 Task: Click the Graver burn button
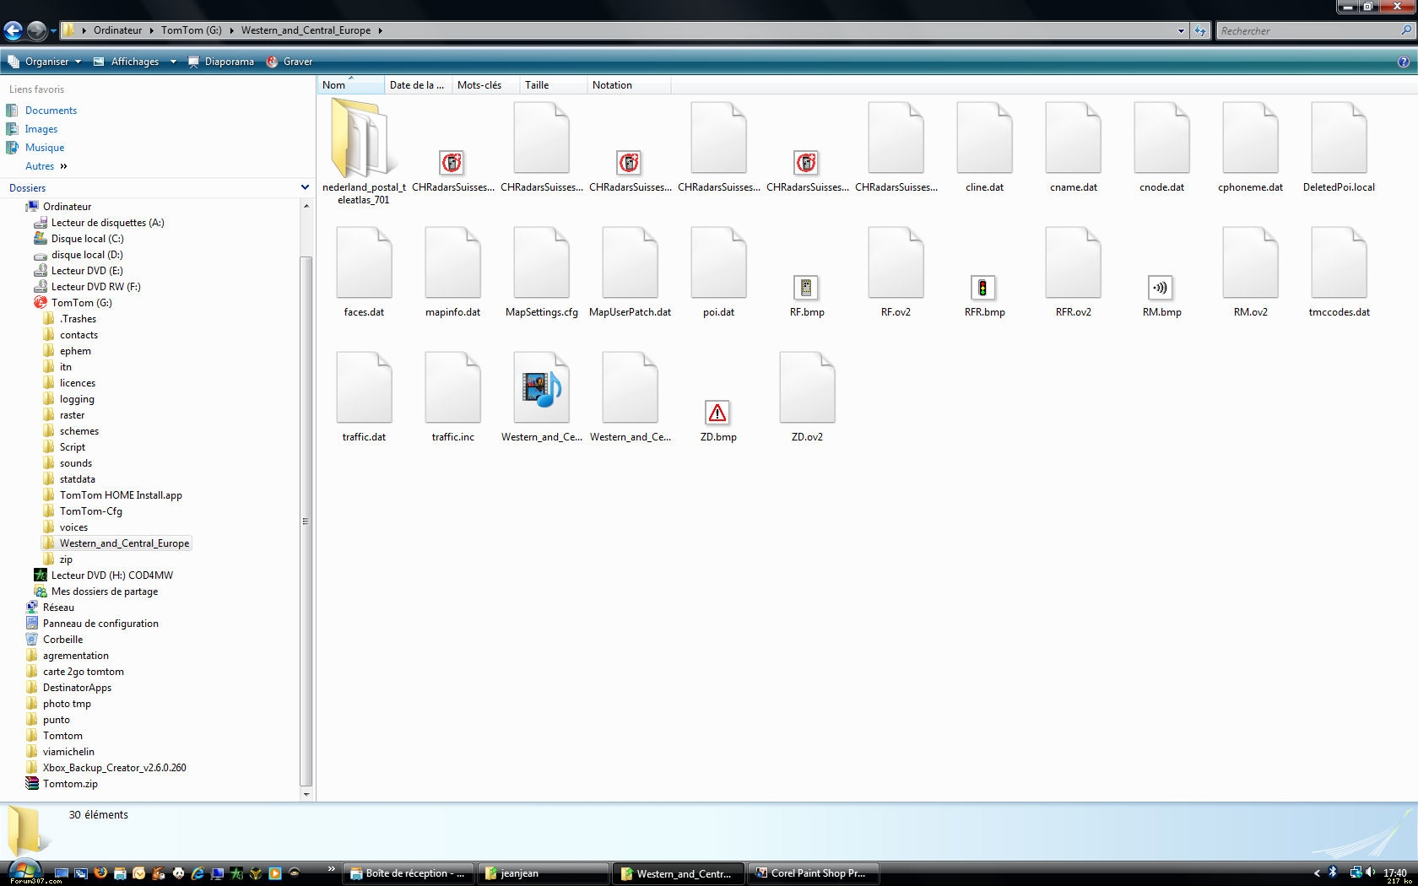[x=290, y=62]
